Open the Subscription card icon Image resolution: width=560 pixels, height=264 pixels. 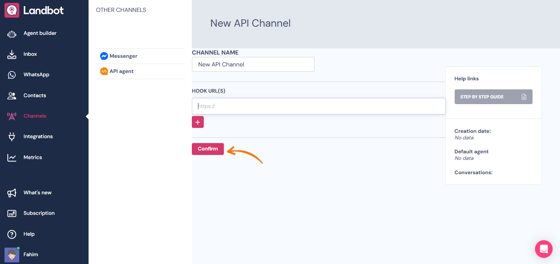(x=12, y=213)
